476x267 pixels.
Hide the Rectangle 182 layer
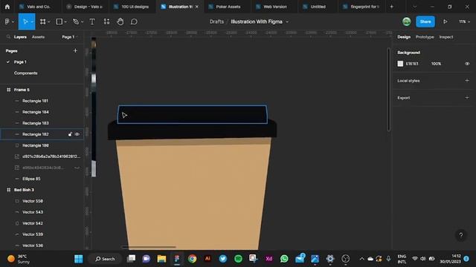click(77, 134)
